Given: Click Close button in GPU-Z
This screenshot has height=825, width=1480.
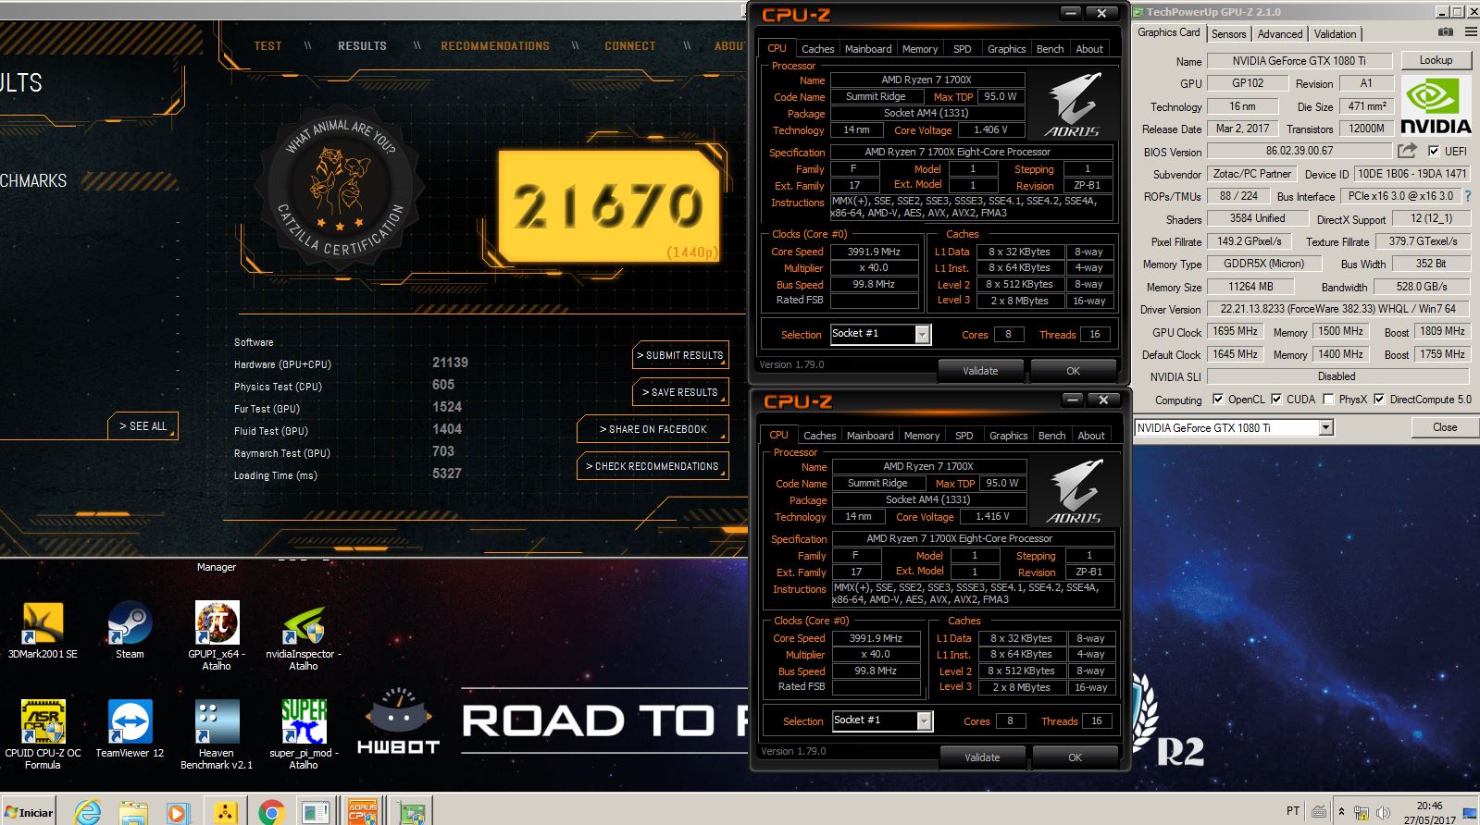Looking at the screenshot, I should 1445,427.
